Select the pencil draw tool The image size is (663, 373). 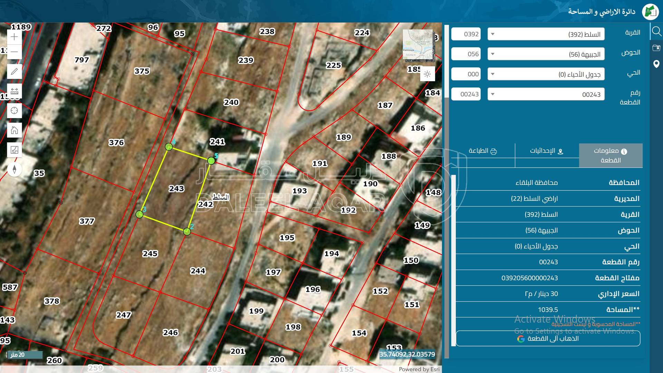[x=14, y=71]
